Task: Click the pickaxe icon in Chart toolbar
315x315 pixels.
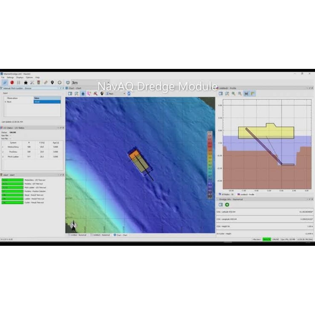Action: (96, 94)
